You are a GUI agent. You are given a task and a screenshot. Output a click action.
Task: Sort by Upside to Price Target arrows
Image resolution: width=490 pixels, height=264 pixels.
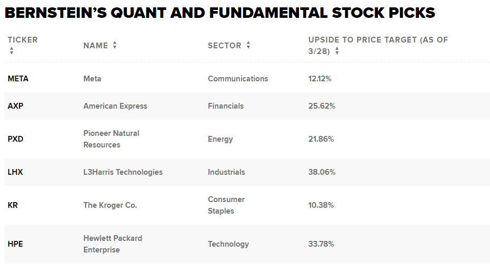pyautogui.click(x=337, y=51)
